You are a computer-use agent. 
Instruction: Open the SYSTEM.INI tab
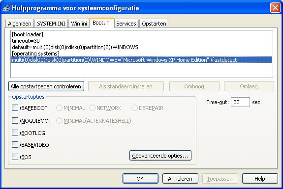(51, 24)
